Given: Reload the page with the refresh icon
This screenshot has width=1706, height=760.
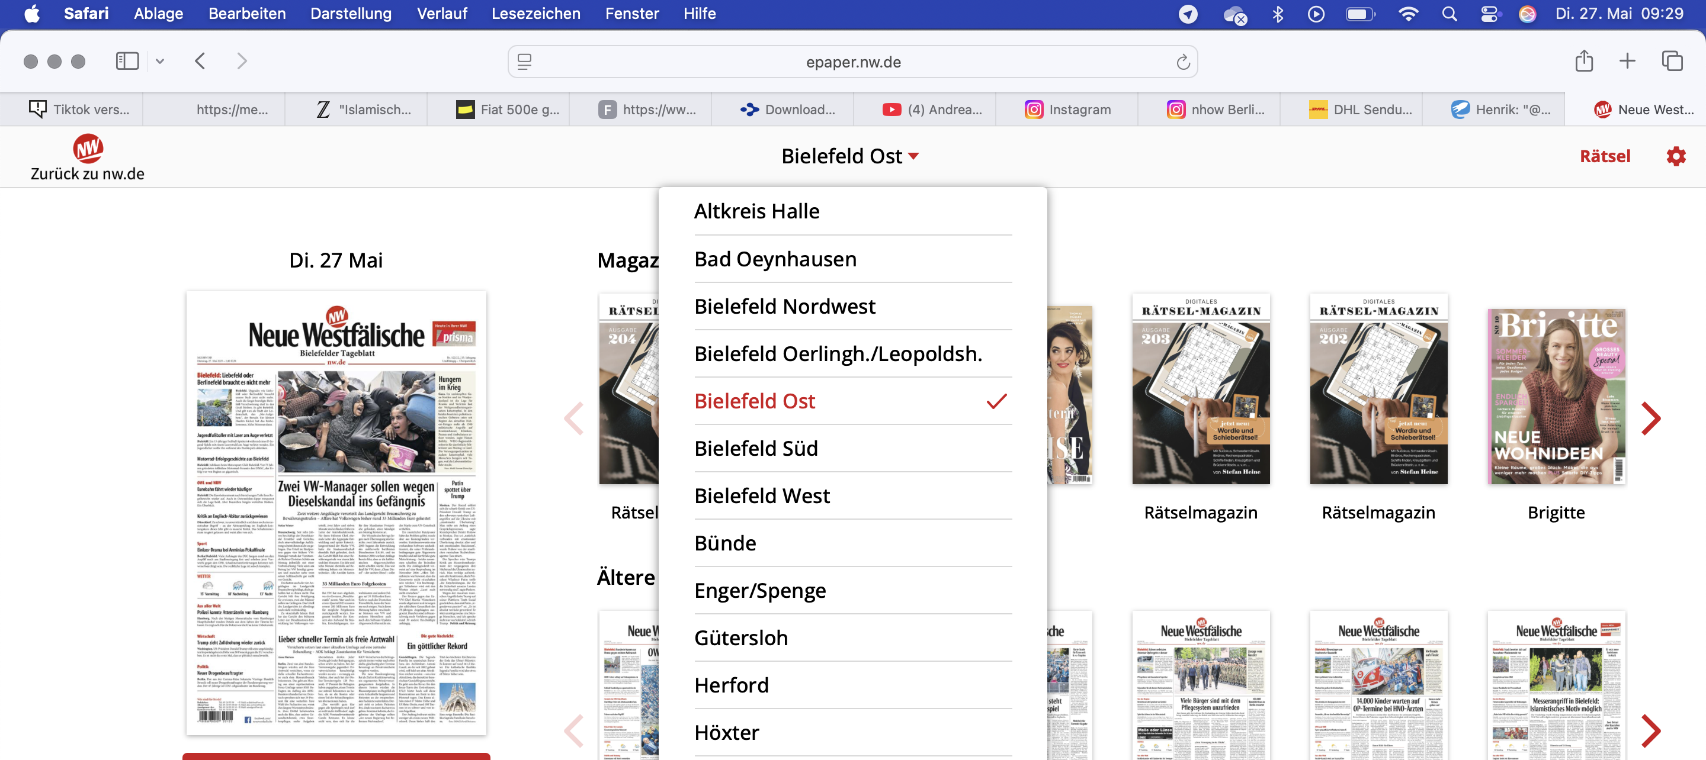Looking at the screenshot, I should (1183, 62).
